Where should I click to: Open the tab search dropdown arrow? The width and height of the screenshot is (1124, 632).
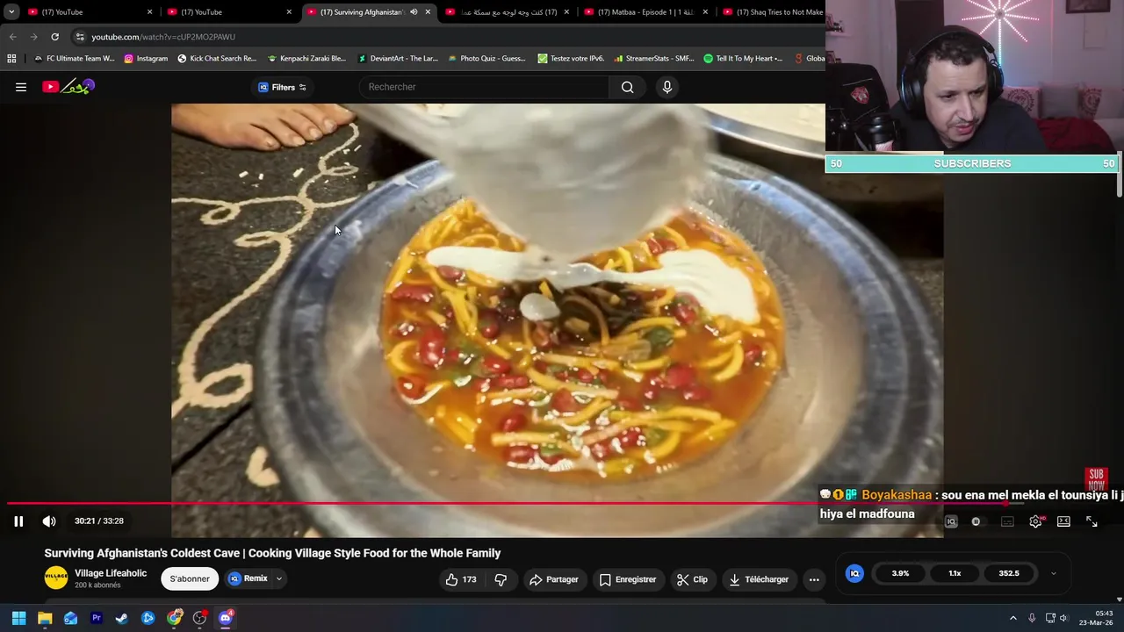(11, 12)
